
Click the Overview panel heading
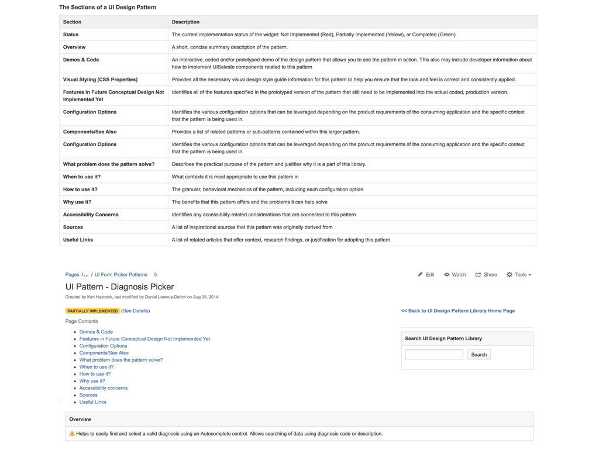(80, 419)
